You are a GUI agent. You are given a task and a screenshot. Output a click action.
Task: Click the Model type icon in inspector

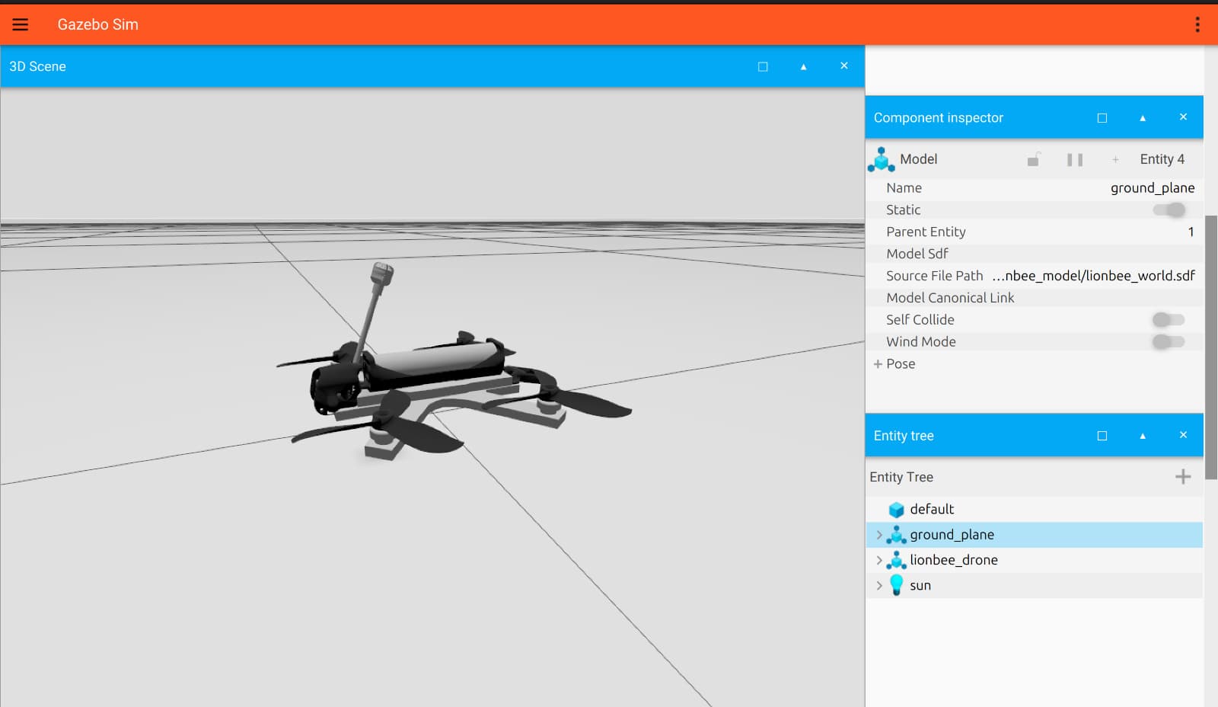coord(882,159)
